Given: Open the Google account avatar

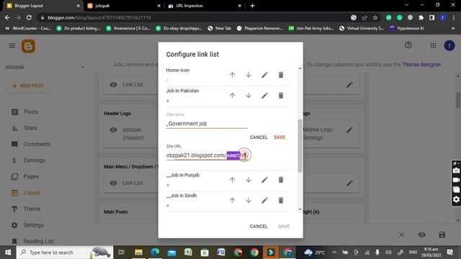Looking at the screenshot, I should (x=449, y=45).
